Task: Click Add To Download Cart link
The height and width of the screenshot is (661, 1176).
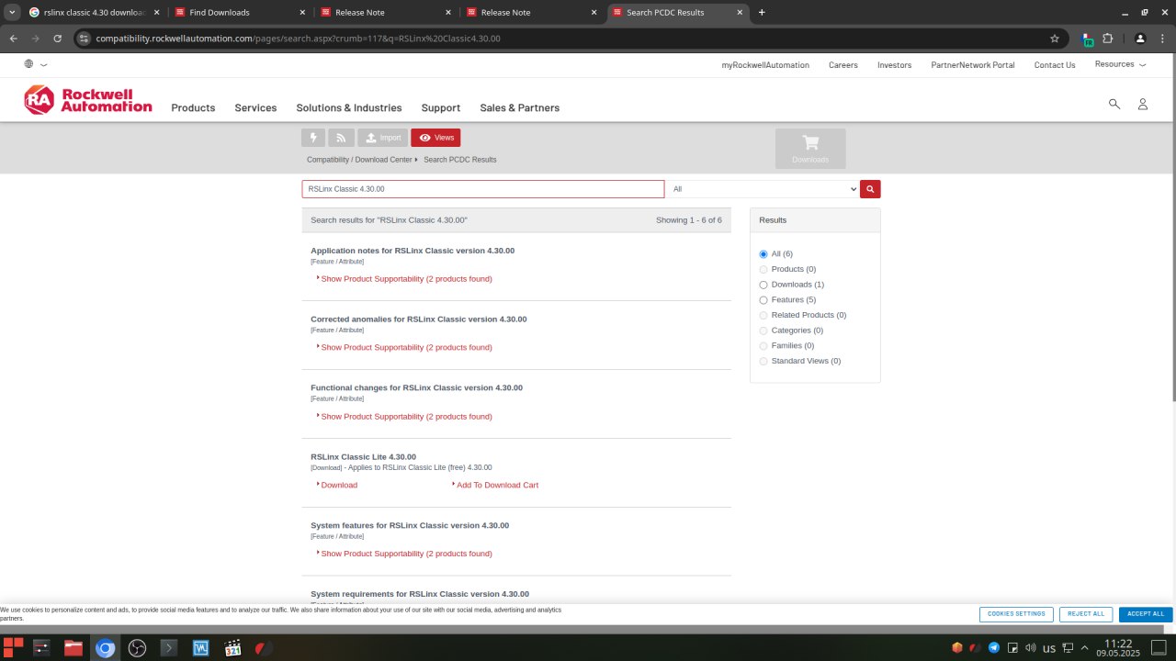Action: (x=496, y=486)
